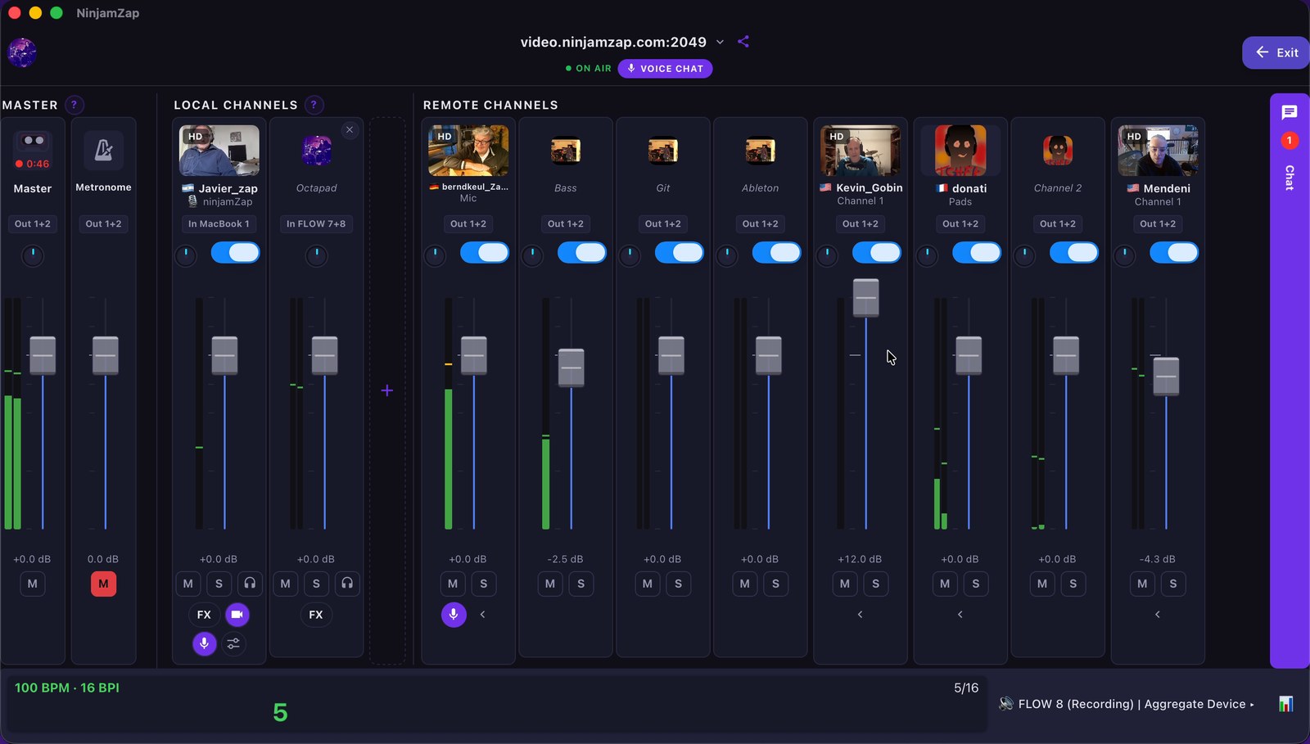Open Master output dropdown Out 1+2

pyautogui.click(x=33, y=223)
